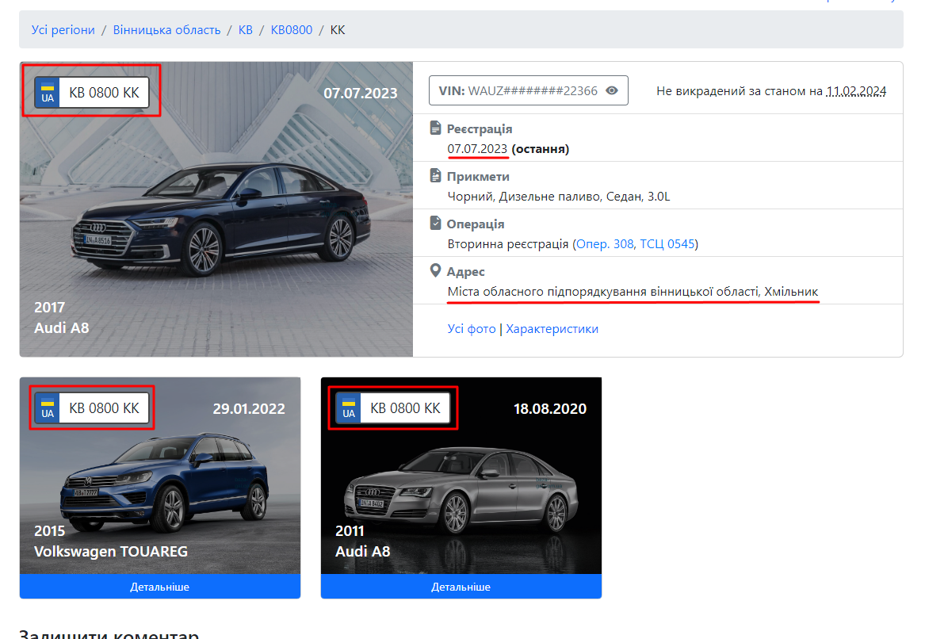Click UA flag on Volkswagen Touareg plate
Screen dimensions: 925x639
[48, 408]
